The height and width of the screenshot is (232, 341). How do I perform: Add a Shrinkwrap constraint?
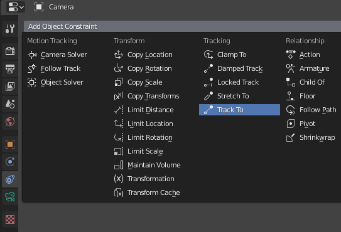point(311,137)
